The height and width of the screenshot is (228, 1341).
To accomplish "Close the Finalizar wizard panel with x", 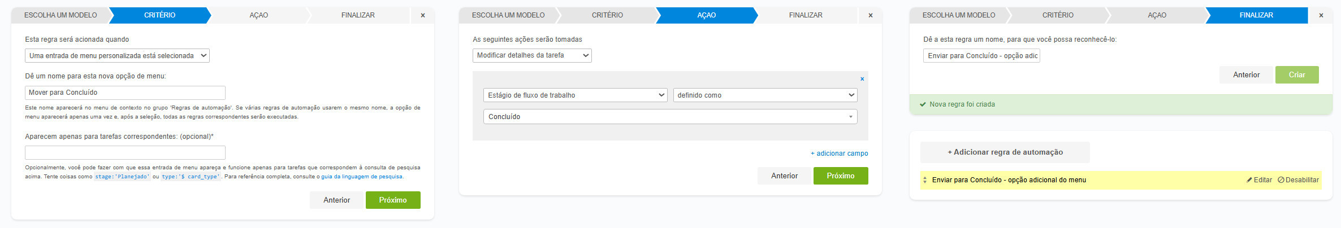I will pyautogui.click(x=1321, y=15).
